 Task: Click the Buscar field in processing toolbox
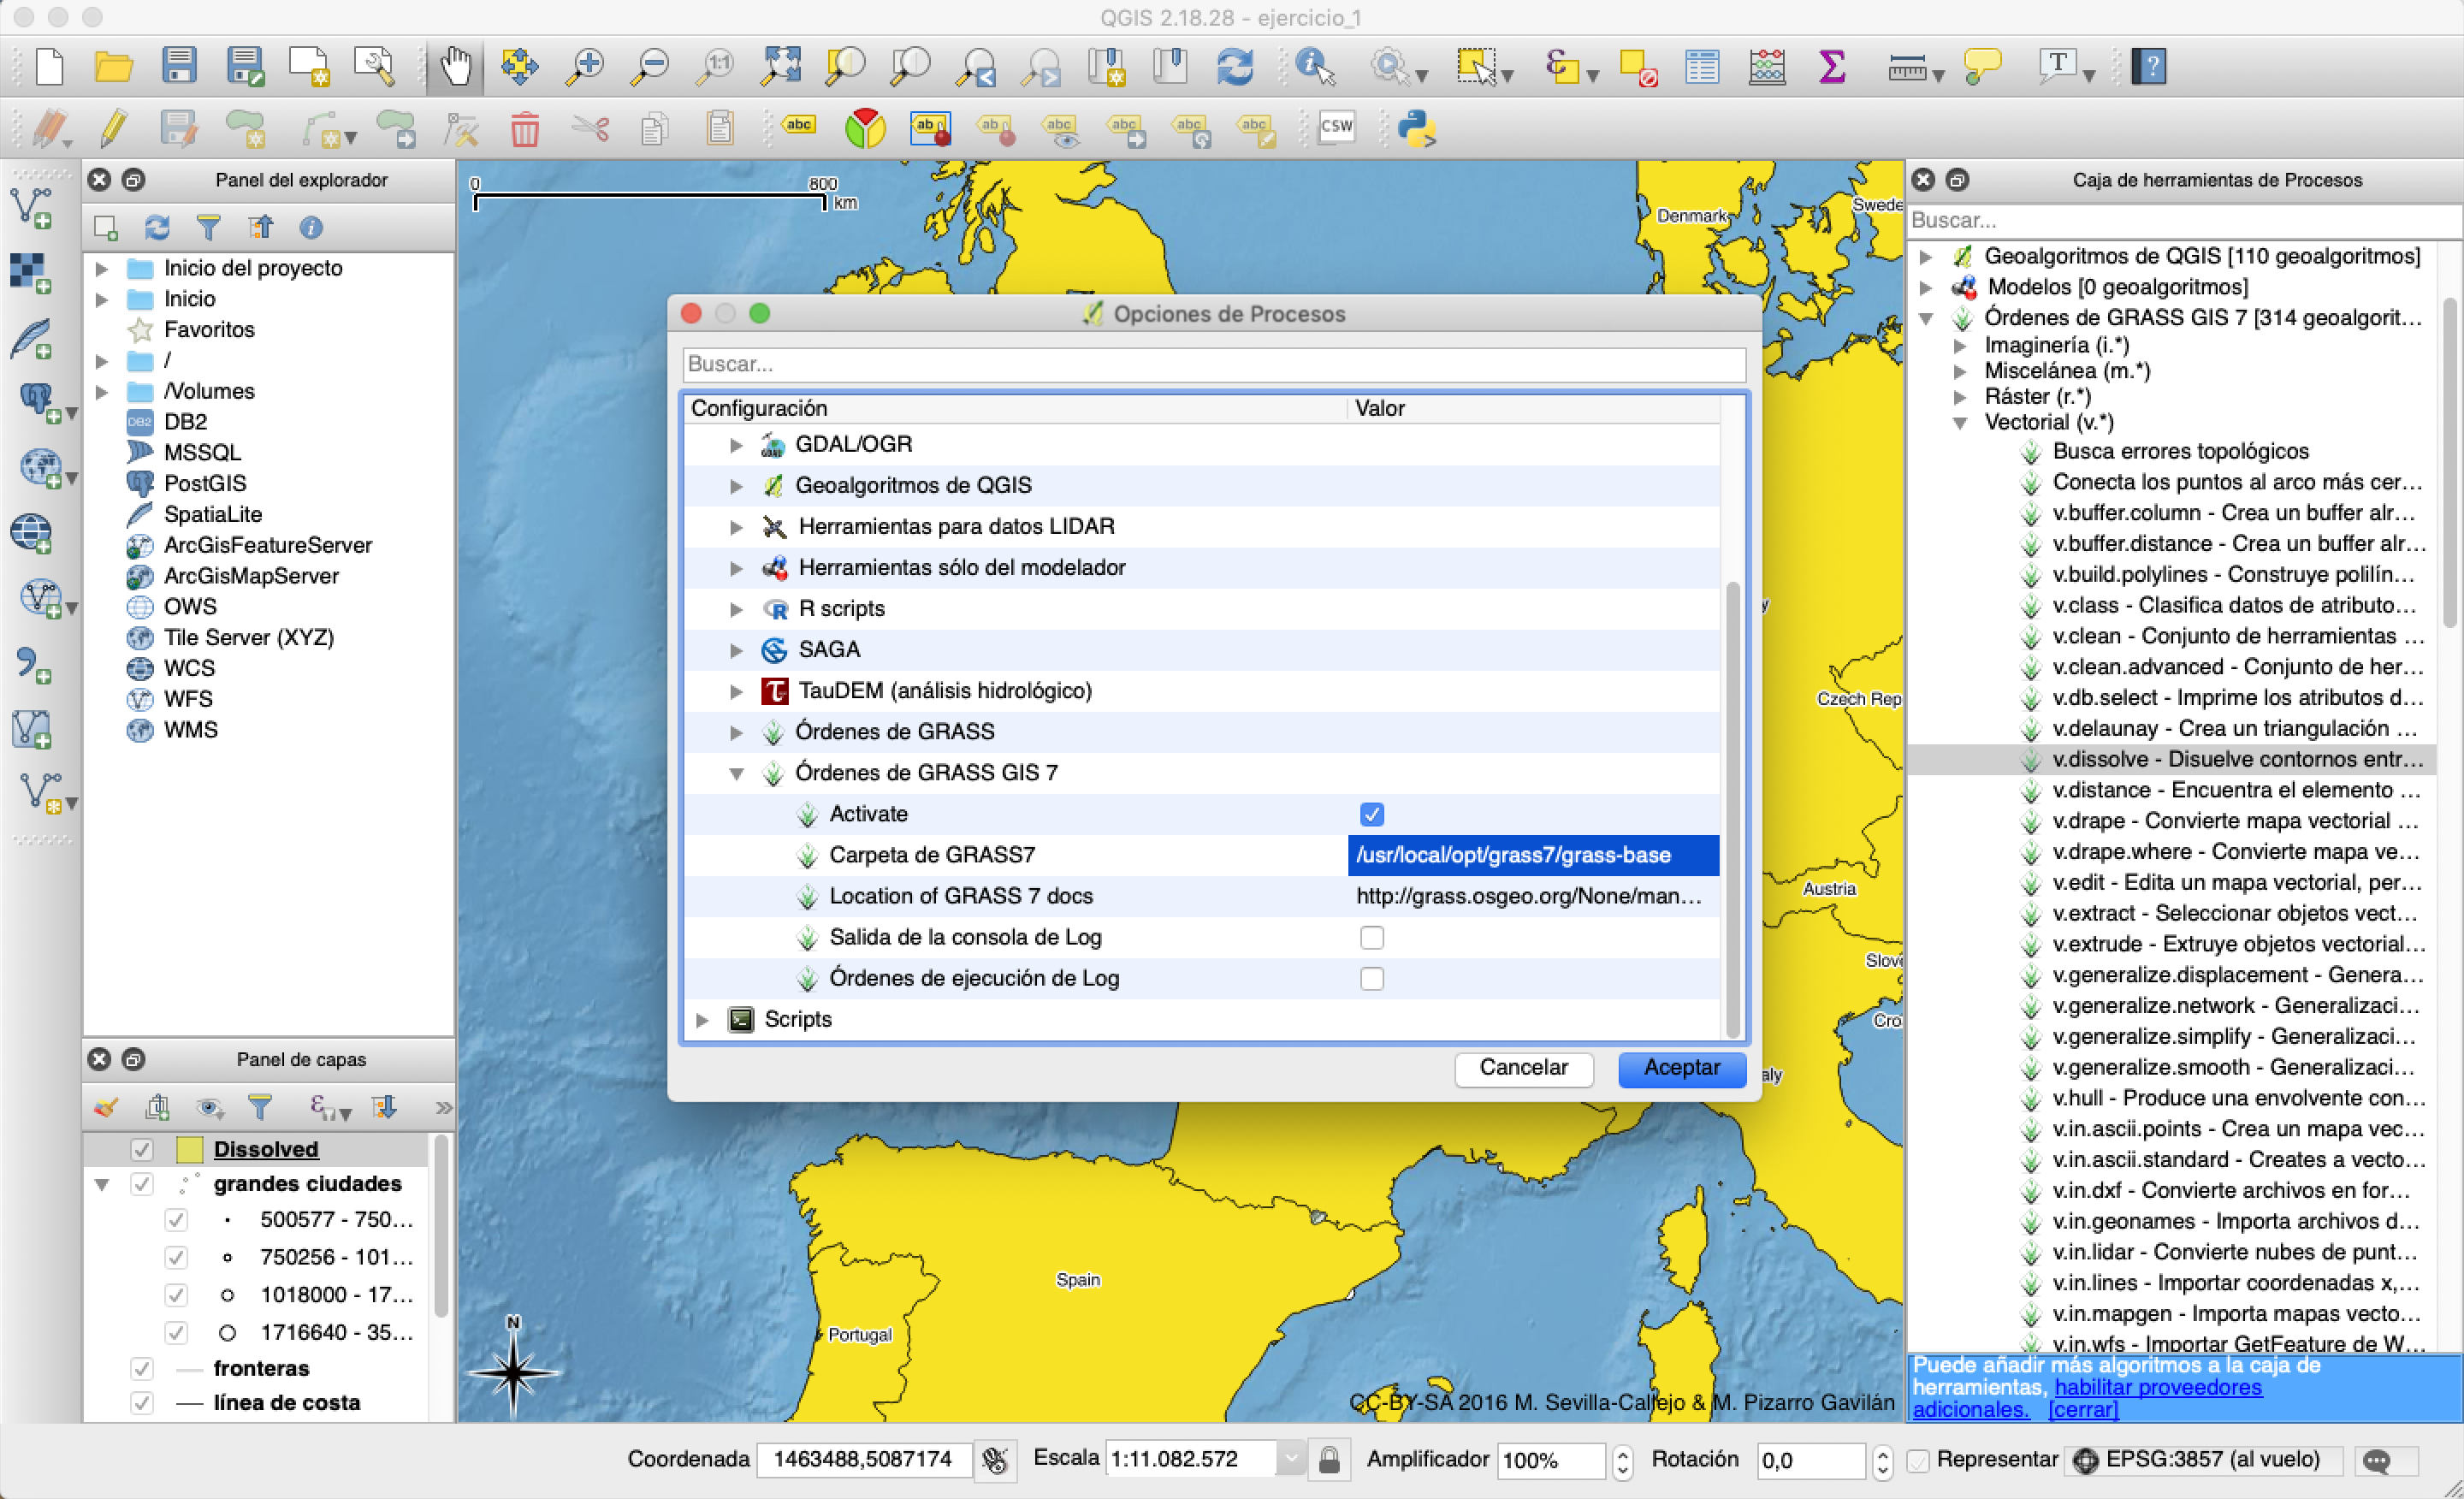(2183, 220)
